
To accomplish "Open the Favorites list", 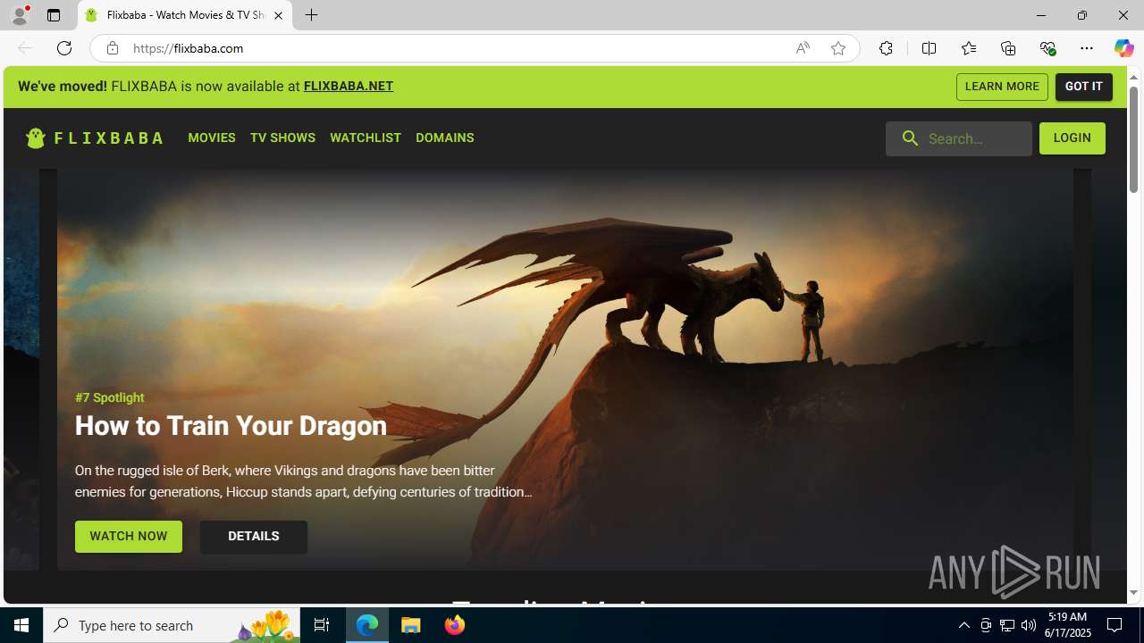I will [x=969, y=48].
